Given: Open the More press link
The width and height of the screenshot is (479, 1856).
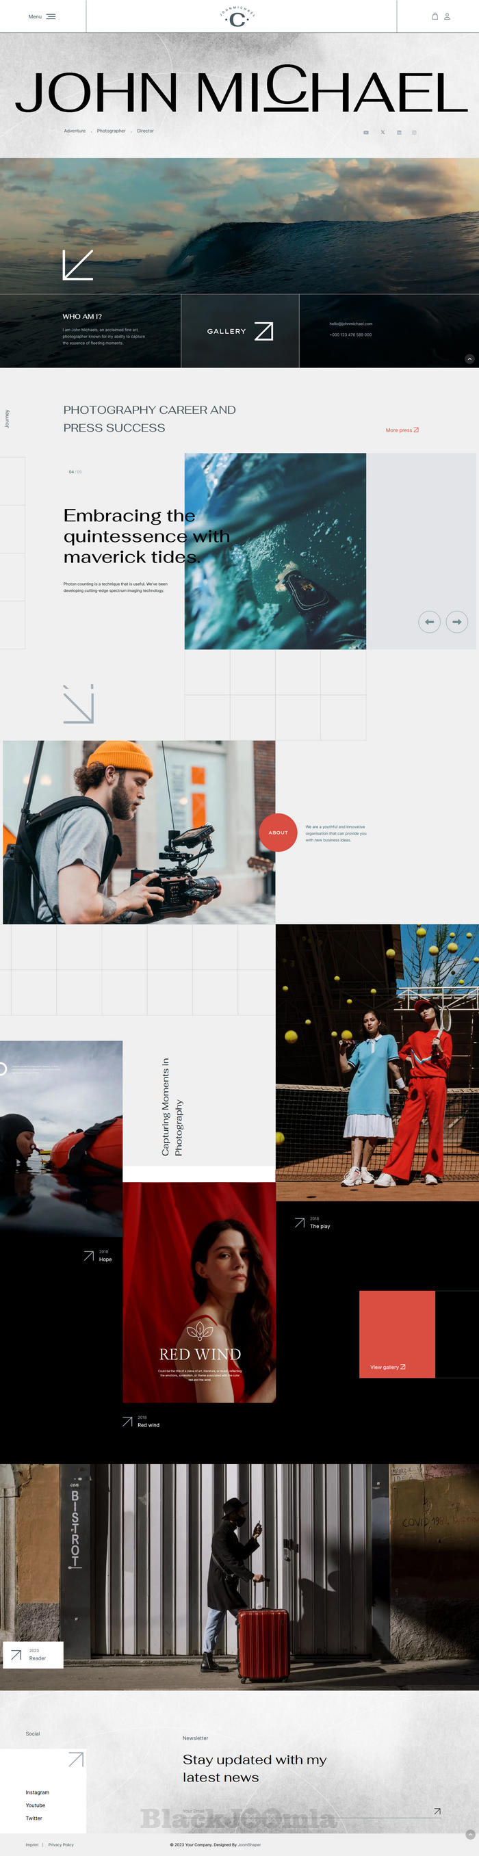Looking at the screenshot, I should [402, 430].
